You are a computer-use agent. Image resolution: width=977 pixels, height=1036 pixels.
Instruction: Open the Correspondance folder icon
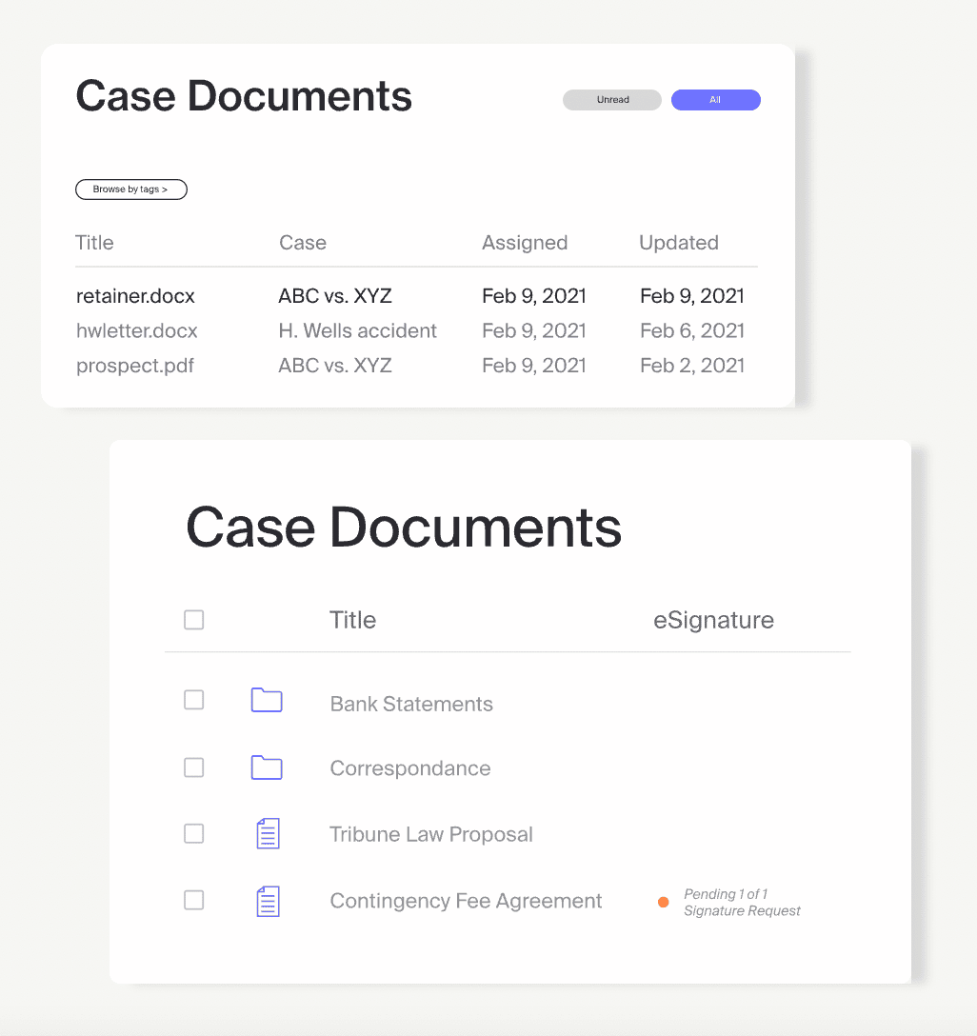tap(267, 767)
